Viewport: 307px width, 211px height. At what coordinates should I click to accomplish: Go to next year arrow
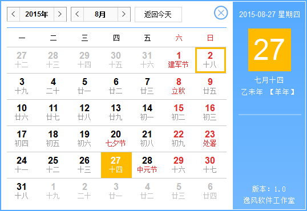(60, 14)
